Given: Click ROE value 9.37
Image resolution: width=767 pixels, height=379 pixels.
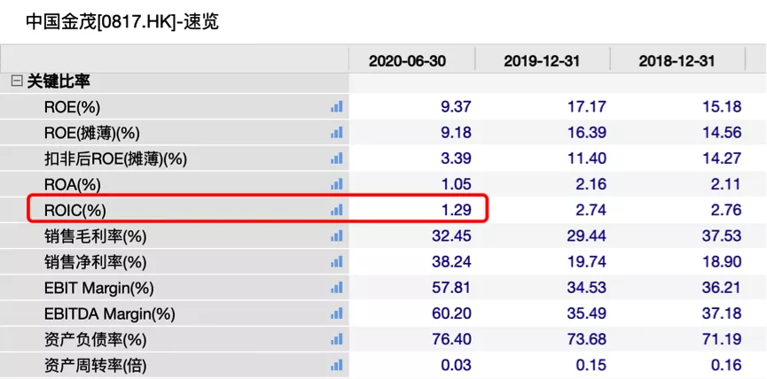Looking at the screenshot, I should point(455,106).
